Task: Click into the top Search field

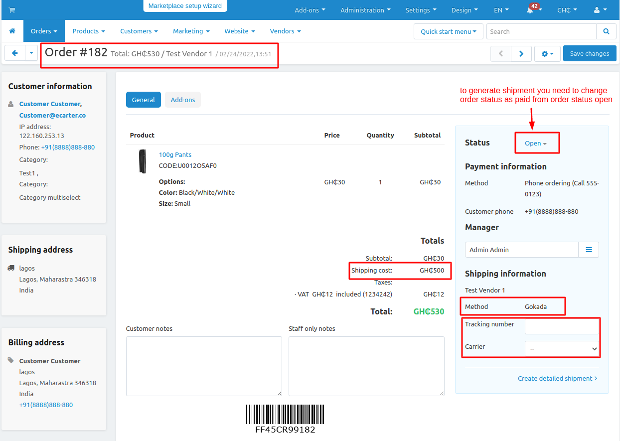Action: coord(541,31)
